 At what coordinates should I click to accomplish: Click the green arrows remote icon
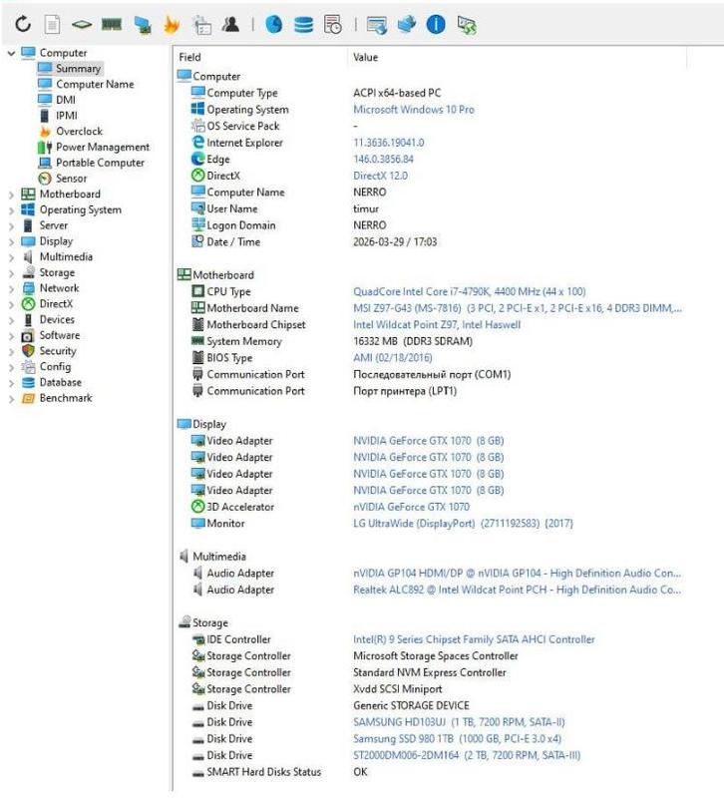(x=467, y=25)
